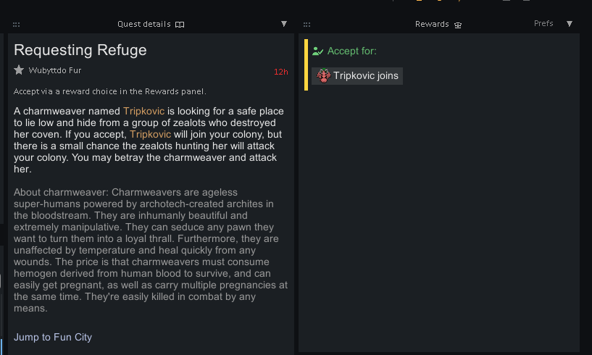The image size is (592, 355).
Task: Open the Prefs options
Action: click(x=543, y=23)
